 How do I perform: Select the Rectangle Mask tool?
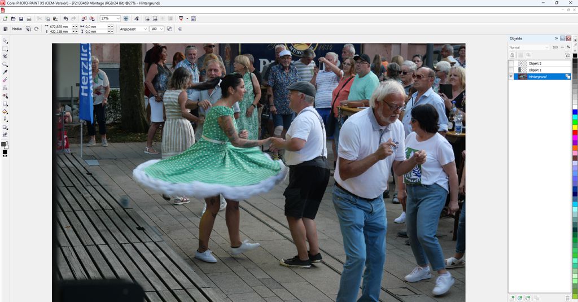click(x=5, y=49)
